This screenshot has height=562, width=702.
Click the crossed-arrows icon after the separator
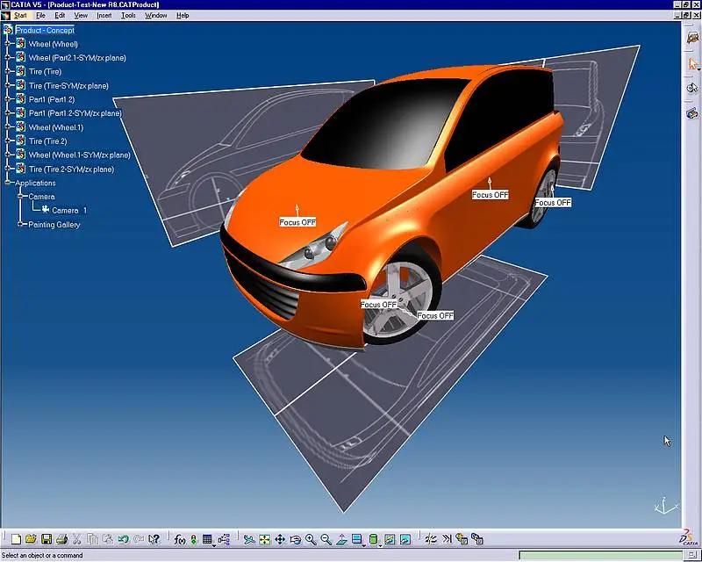click(431, 539)
